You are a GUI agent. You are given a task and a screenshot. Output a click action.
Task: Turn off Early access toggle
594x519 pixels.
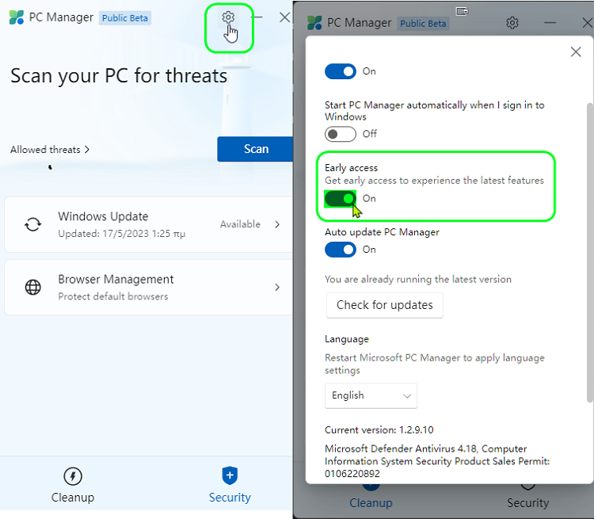click(341, 198)
